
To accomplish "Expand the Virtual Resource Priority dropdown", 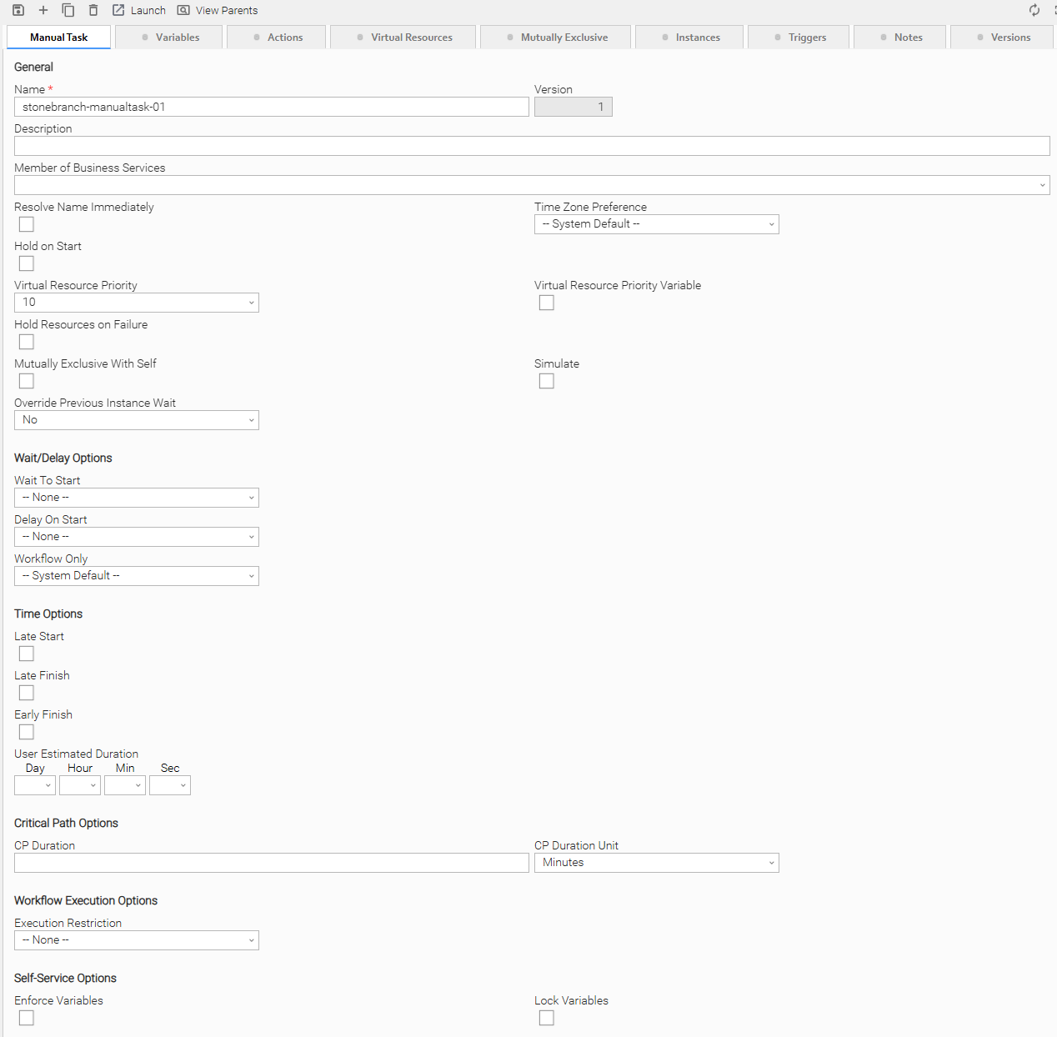I will tap(137, 303).
